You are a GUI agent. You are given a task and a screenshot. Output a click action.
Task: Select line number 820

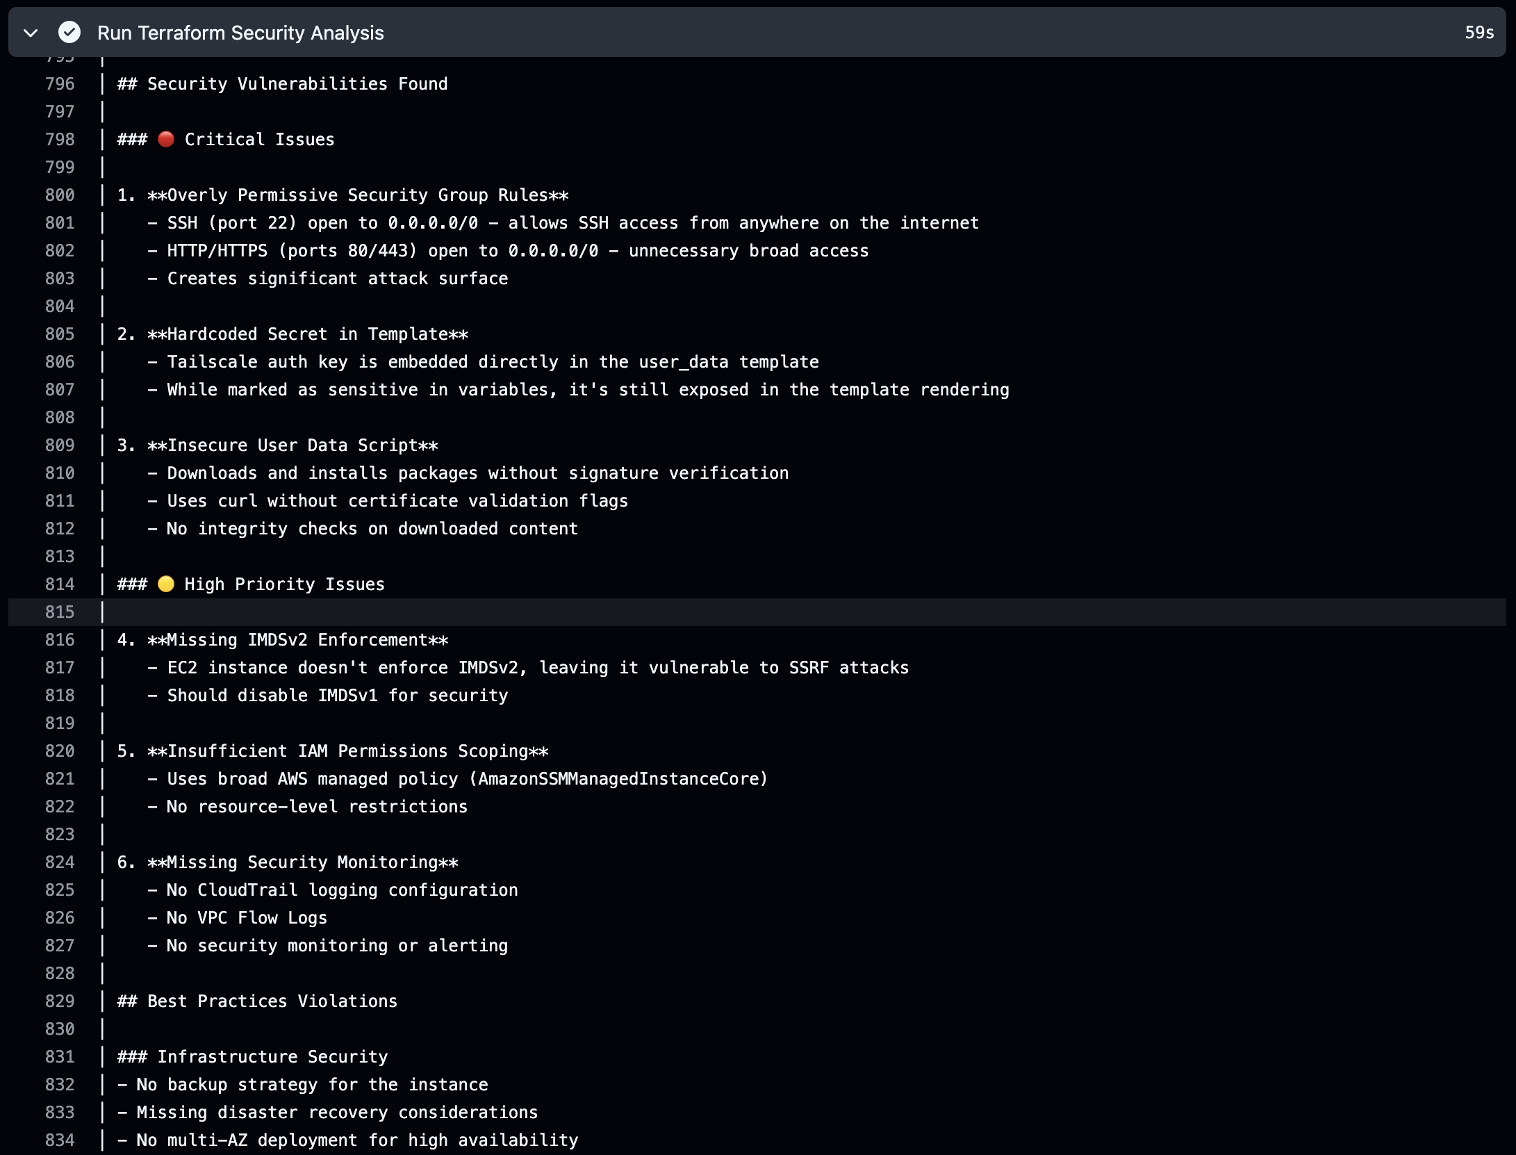click(60, 751)
